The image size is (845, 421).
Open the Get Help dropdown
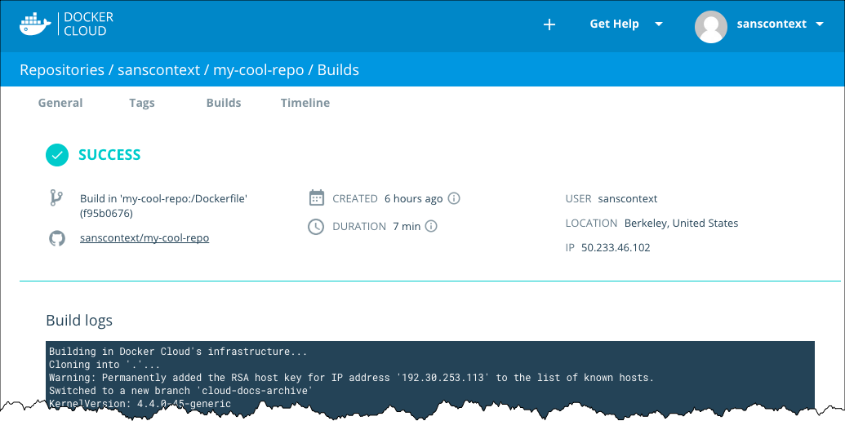[625, 24]
